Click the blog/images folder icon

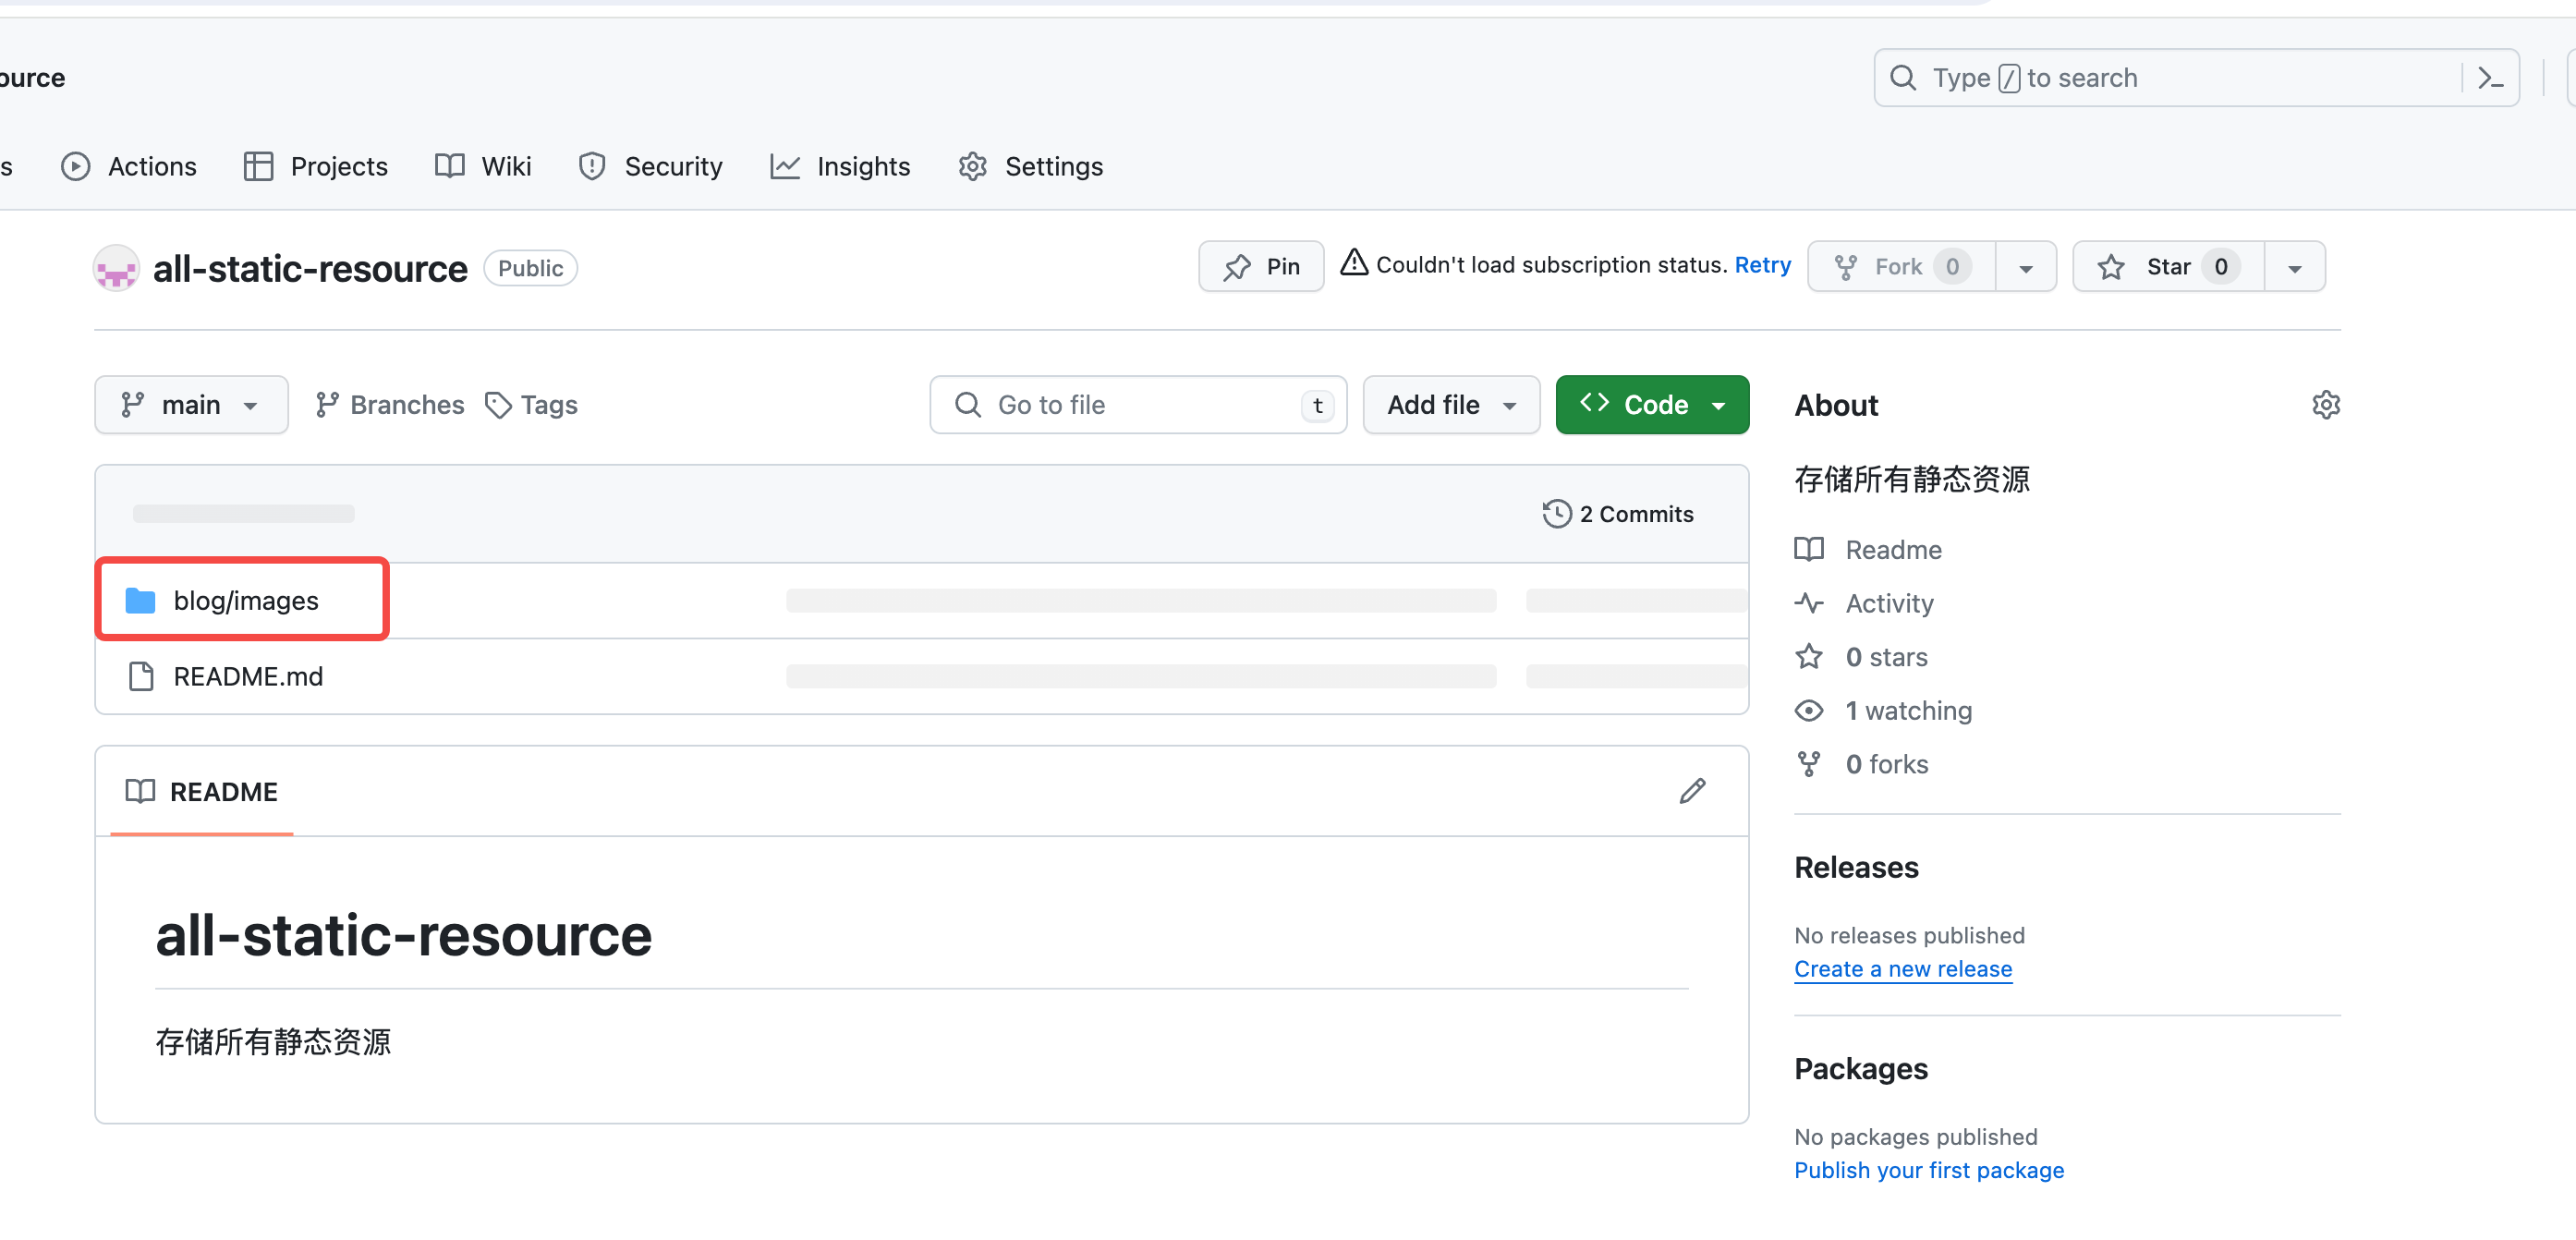coord(140,601)
